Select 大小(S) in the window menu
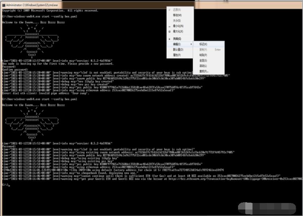 (x=177, y=21)
